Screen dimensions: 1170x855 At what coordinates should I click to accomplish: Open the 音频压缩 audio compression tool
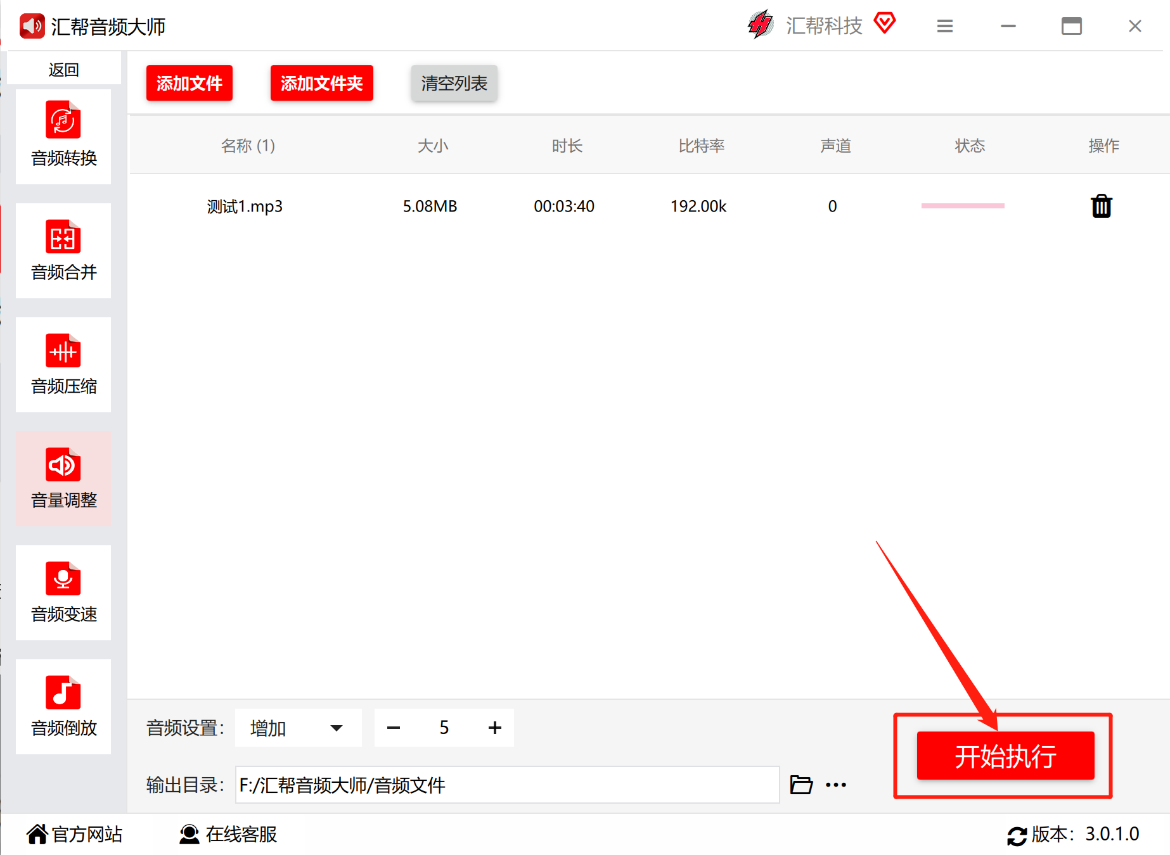pos(63,365)
